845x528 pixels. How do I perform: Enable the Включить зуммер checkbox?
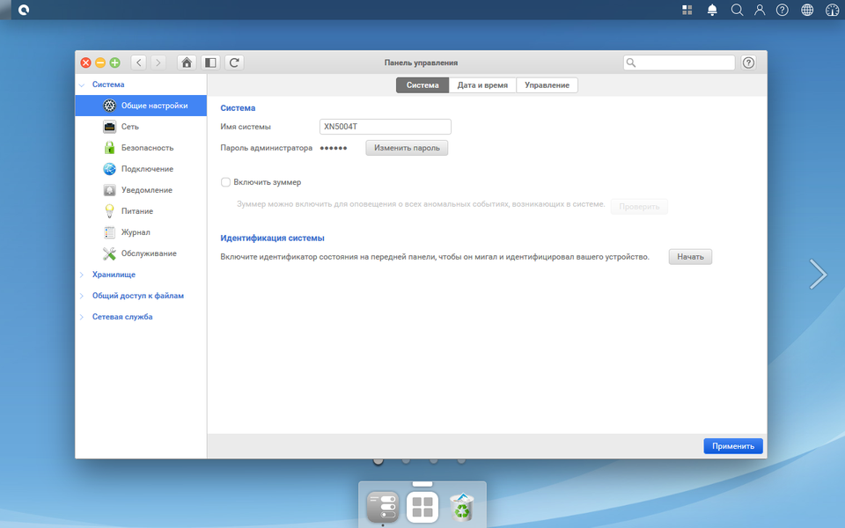pos(225,182)
